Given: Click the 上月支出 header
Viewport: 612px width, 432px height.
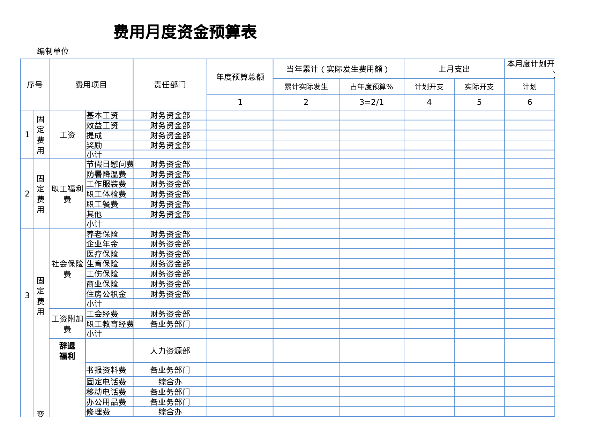Looking at the screenshot, I should (454, 69).
